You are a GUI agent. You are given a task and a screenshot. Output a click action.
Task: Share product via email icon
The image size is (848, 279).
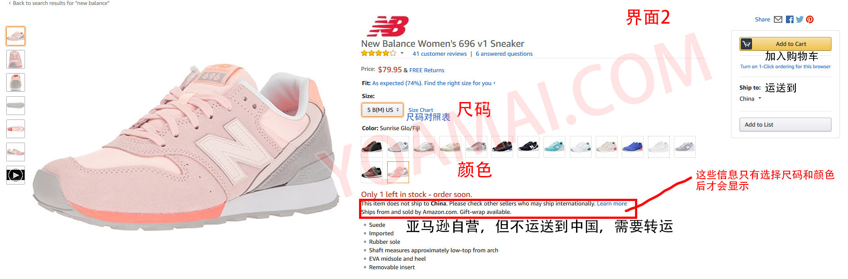pos(778,19)
